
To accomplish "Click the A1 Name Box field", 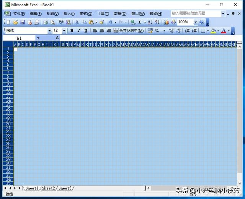I will (x=19, y=38).
